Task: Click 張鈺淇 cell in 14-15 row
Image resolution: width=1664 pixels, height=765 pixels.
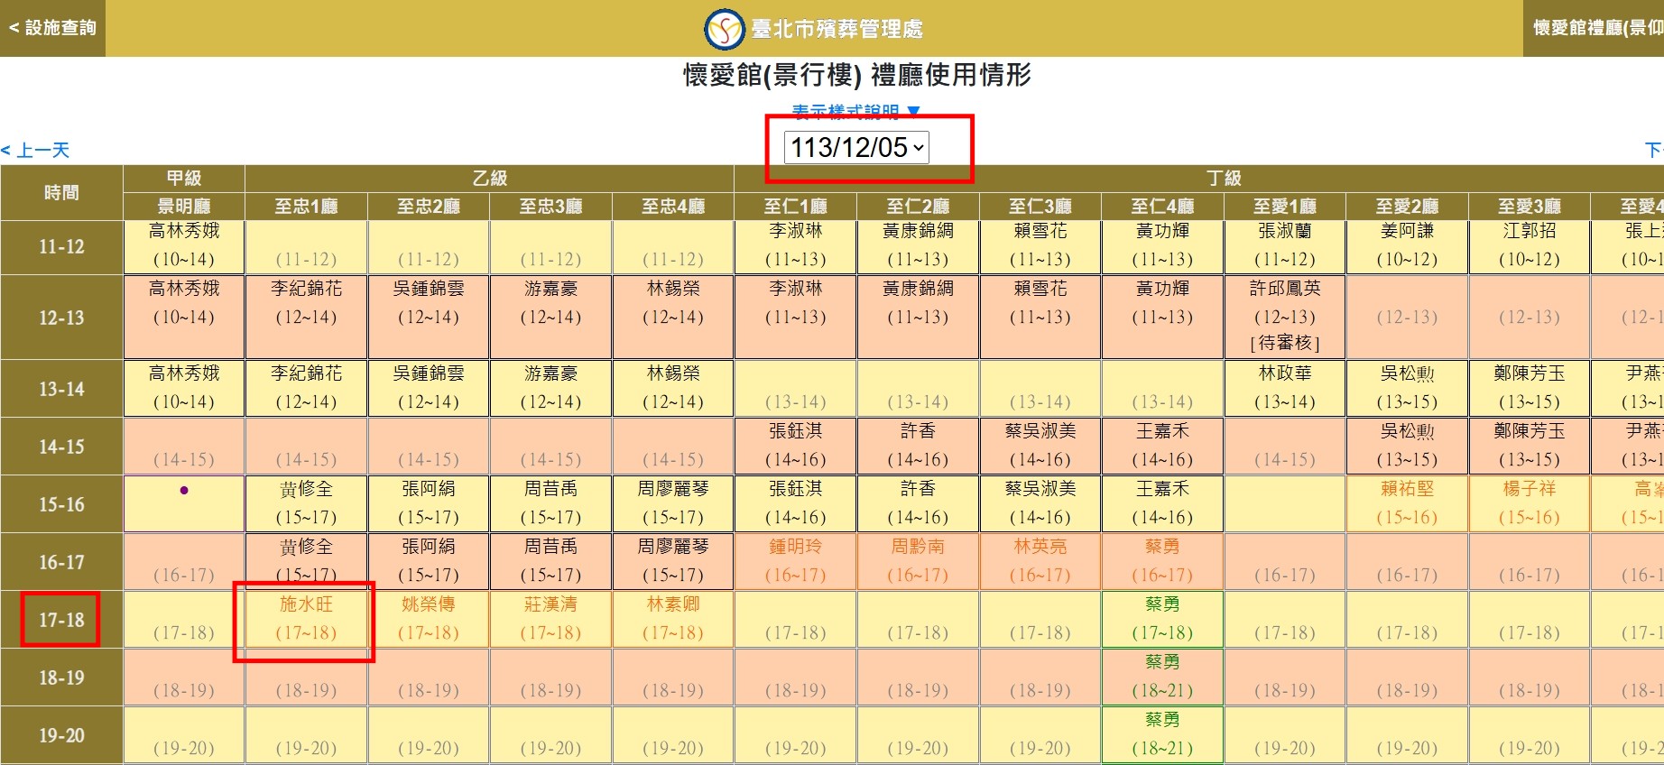Action: (x=796, y=446)
